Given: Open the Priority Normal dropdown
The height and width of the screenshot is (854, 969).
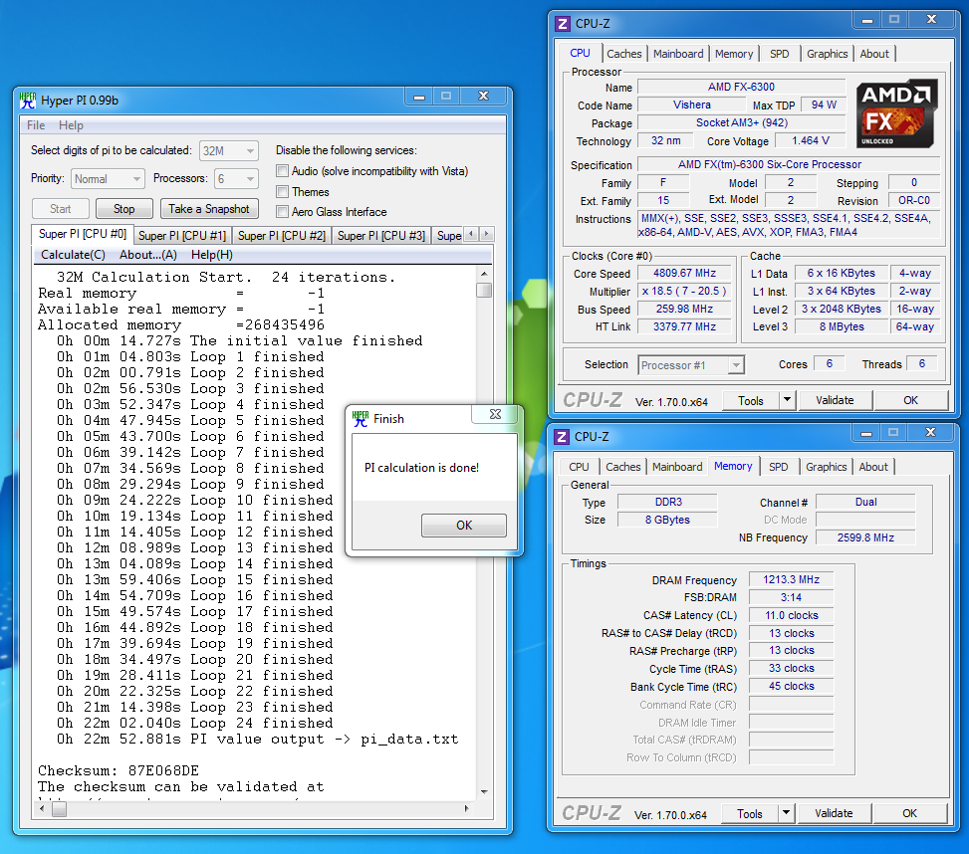Looking at the screenshot, I should coord(108,178).
